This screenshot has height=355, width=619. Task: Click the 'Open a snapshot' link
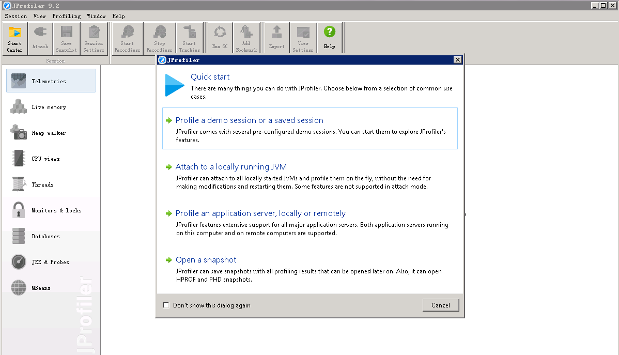pos(206,260)
